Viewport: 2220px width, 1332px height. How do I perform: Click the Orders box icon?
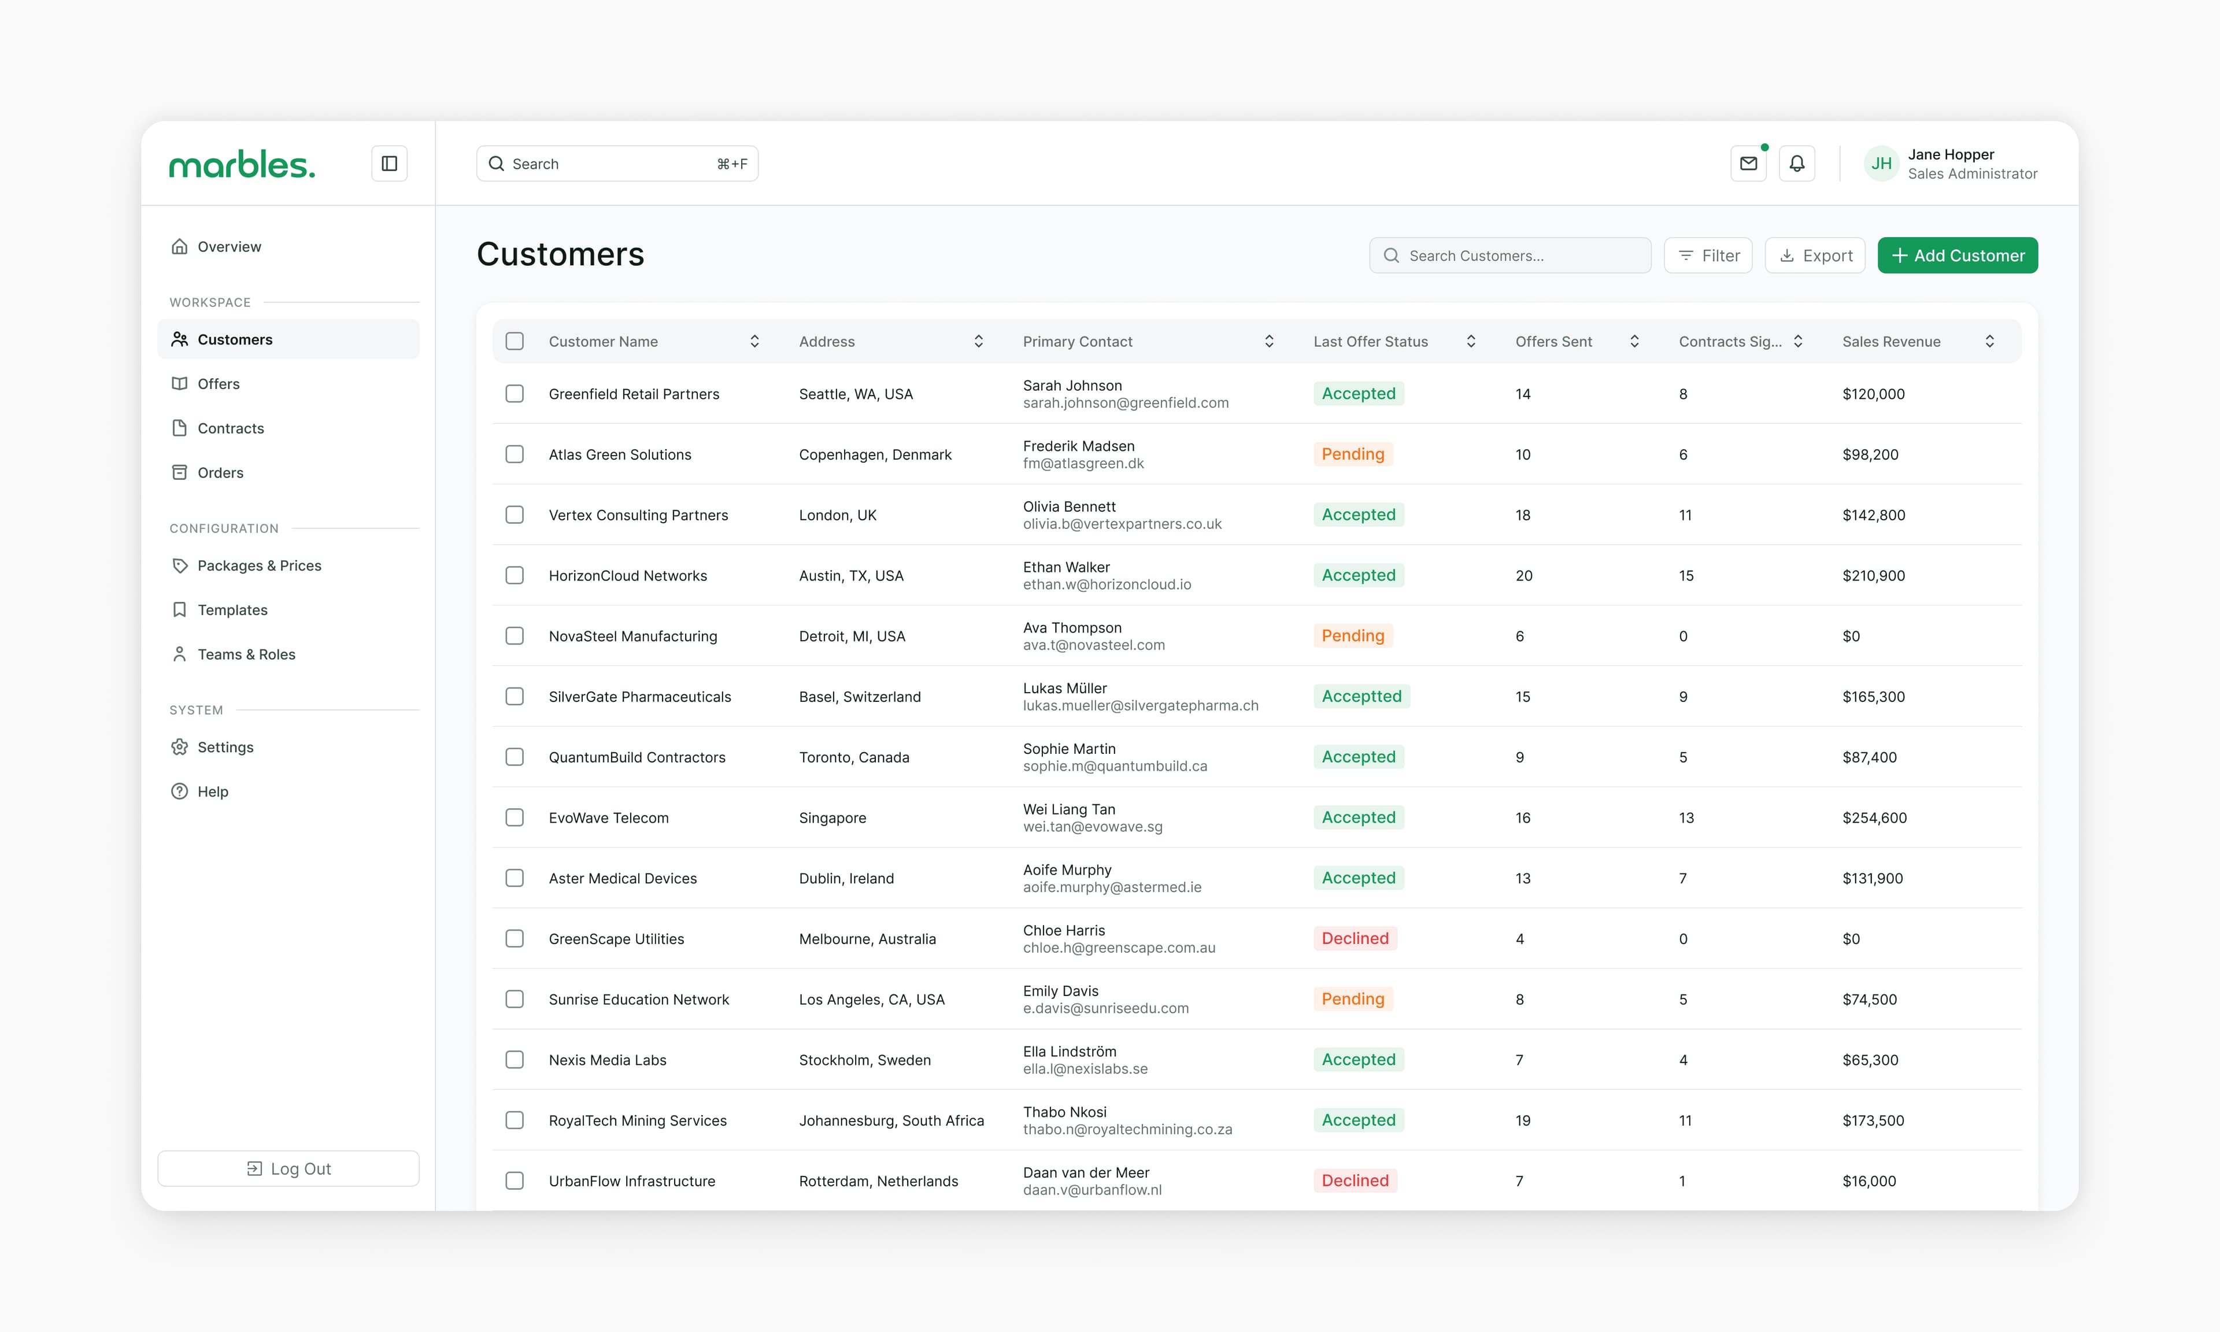pos(179,472)
